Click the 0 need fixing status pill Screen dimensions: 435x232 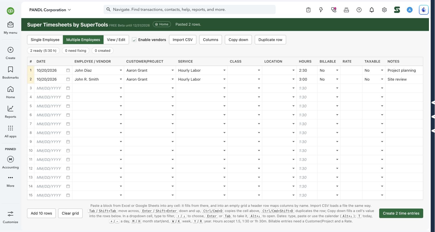click(x=76, y=51)
